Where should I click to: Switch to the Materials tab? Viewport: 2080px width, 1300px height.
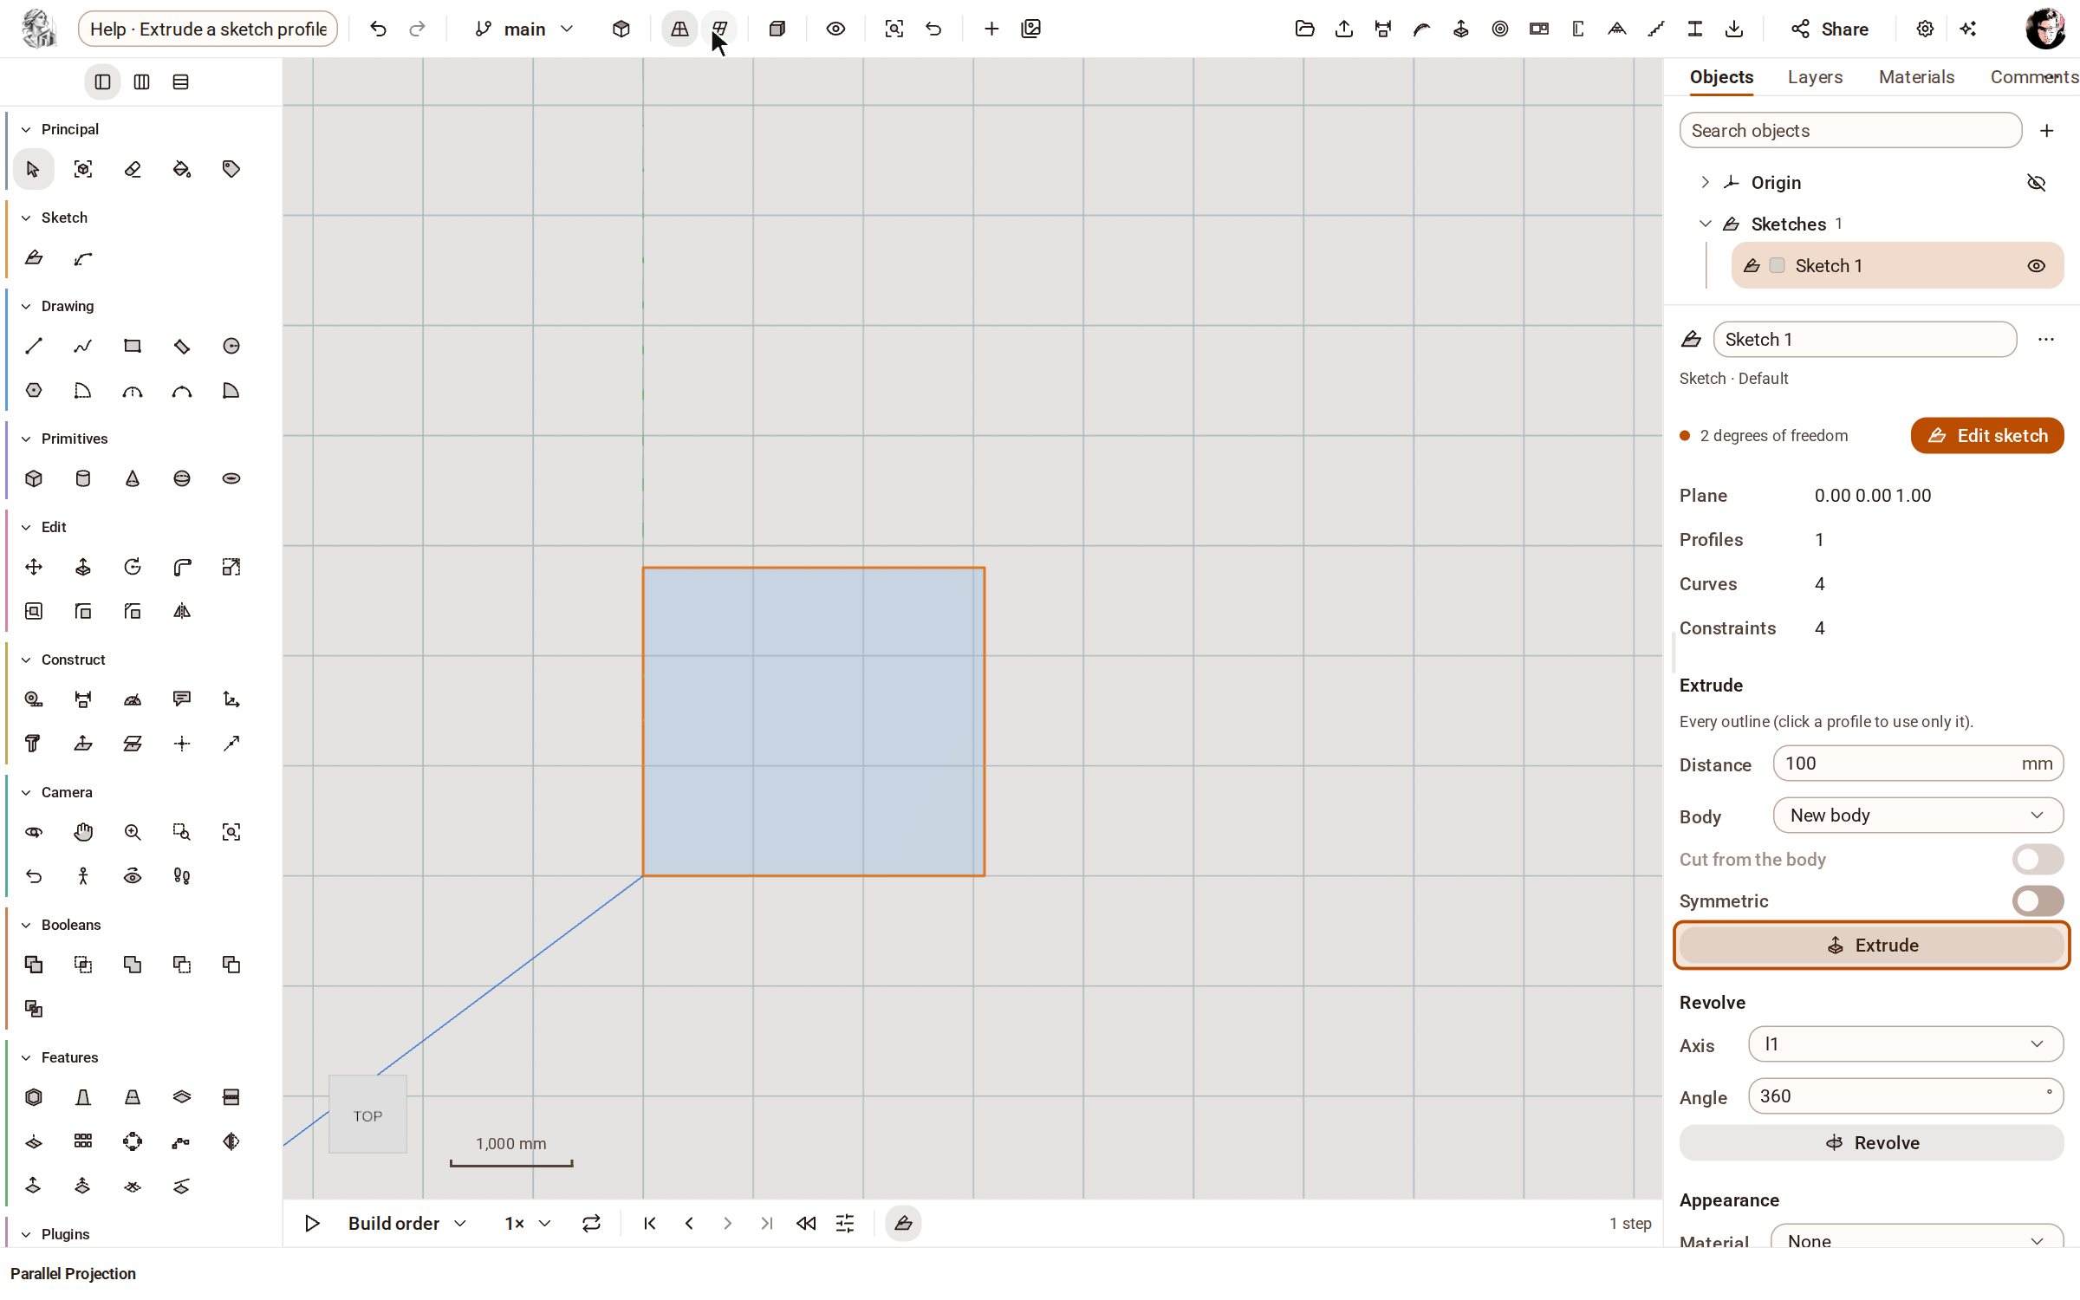(1916, 77)
